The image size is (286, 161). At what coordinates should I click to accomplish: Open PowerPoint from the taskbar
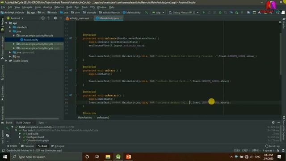coord(128,157)
